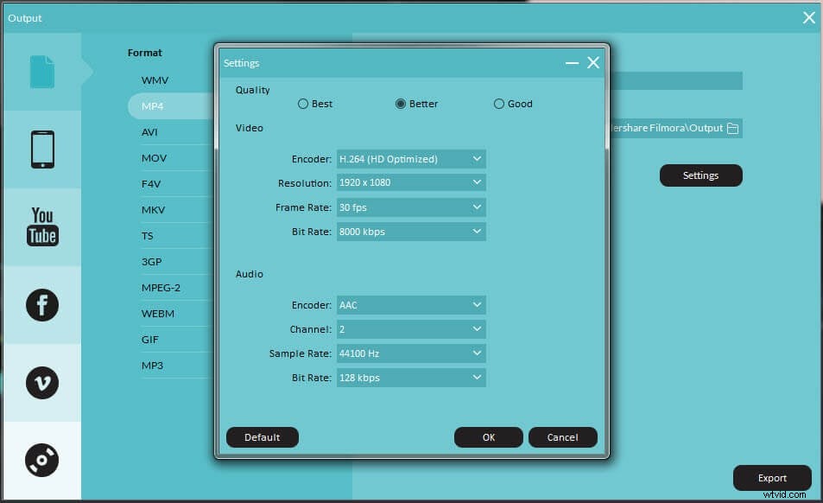Restore defaults with the Default button
Image resolution: width=823 pixels, height=503 pixels.
262,436
